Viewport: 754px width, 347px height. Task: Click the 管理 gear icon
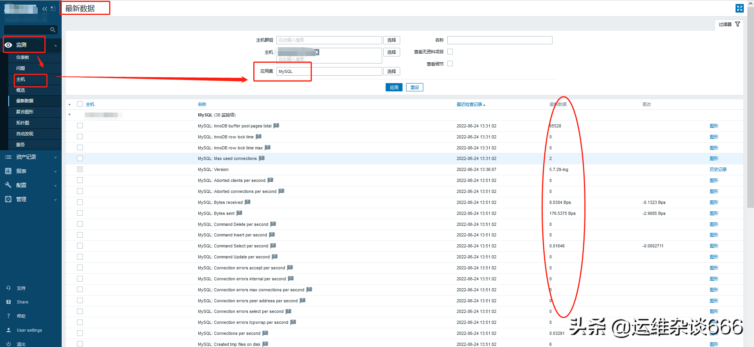8,199
